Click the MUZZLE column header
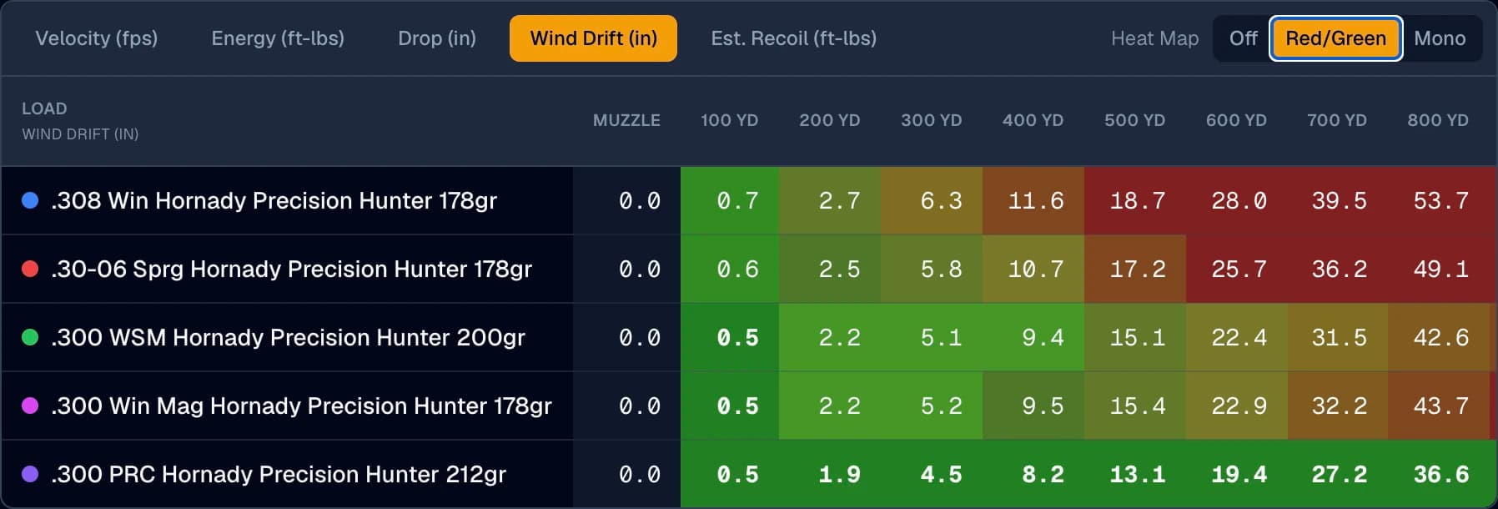Screen dimensions: 1498x509 626,120
